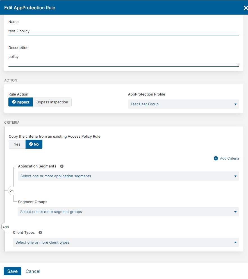248x279 pixels.
Task: Click the Add Criteria link
Action: tap(229, 158)
